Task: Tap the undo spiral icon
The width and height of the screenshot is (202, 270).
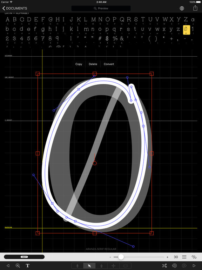Action: [174, 266]
